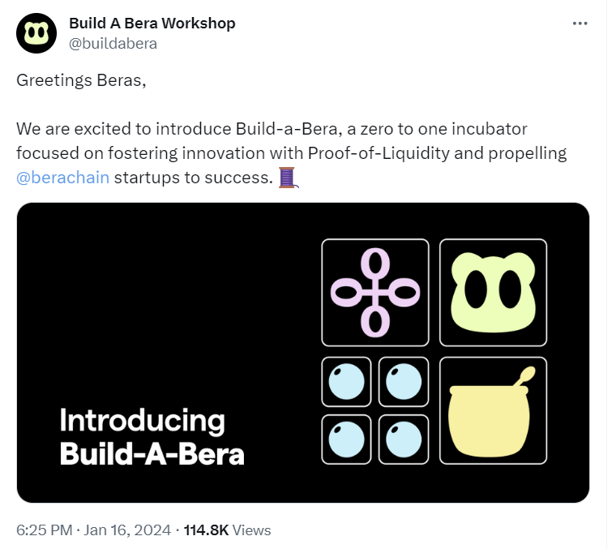The image size is (612, 549).
Task: Click the green bear face icon
Action: [493, 292]
